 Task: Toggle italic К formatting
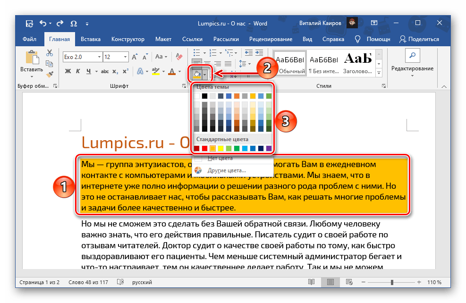79,71
